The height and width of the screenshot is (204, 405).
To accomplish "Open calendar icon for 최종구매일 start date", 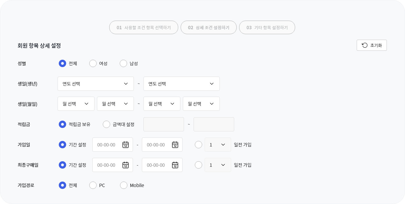I will click(x=125, y=165).
